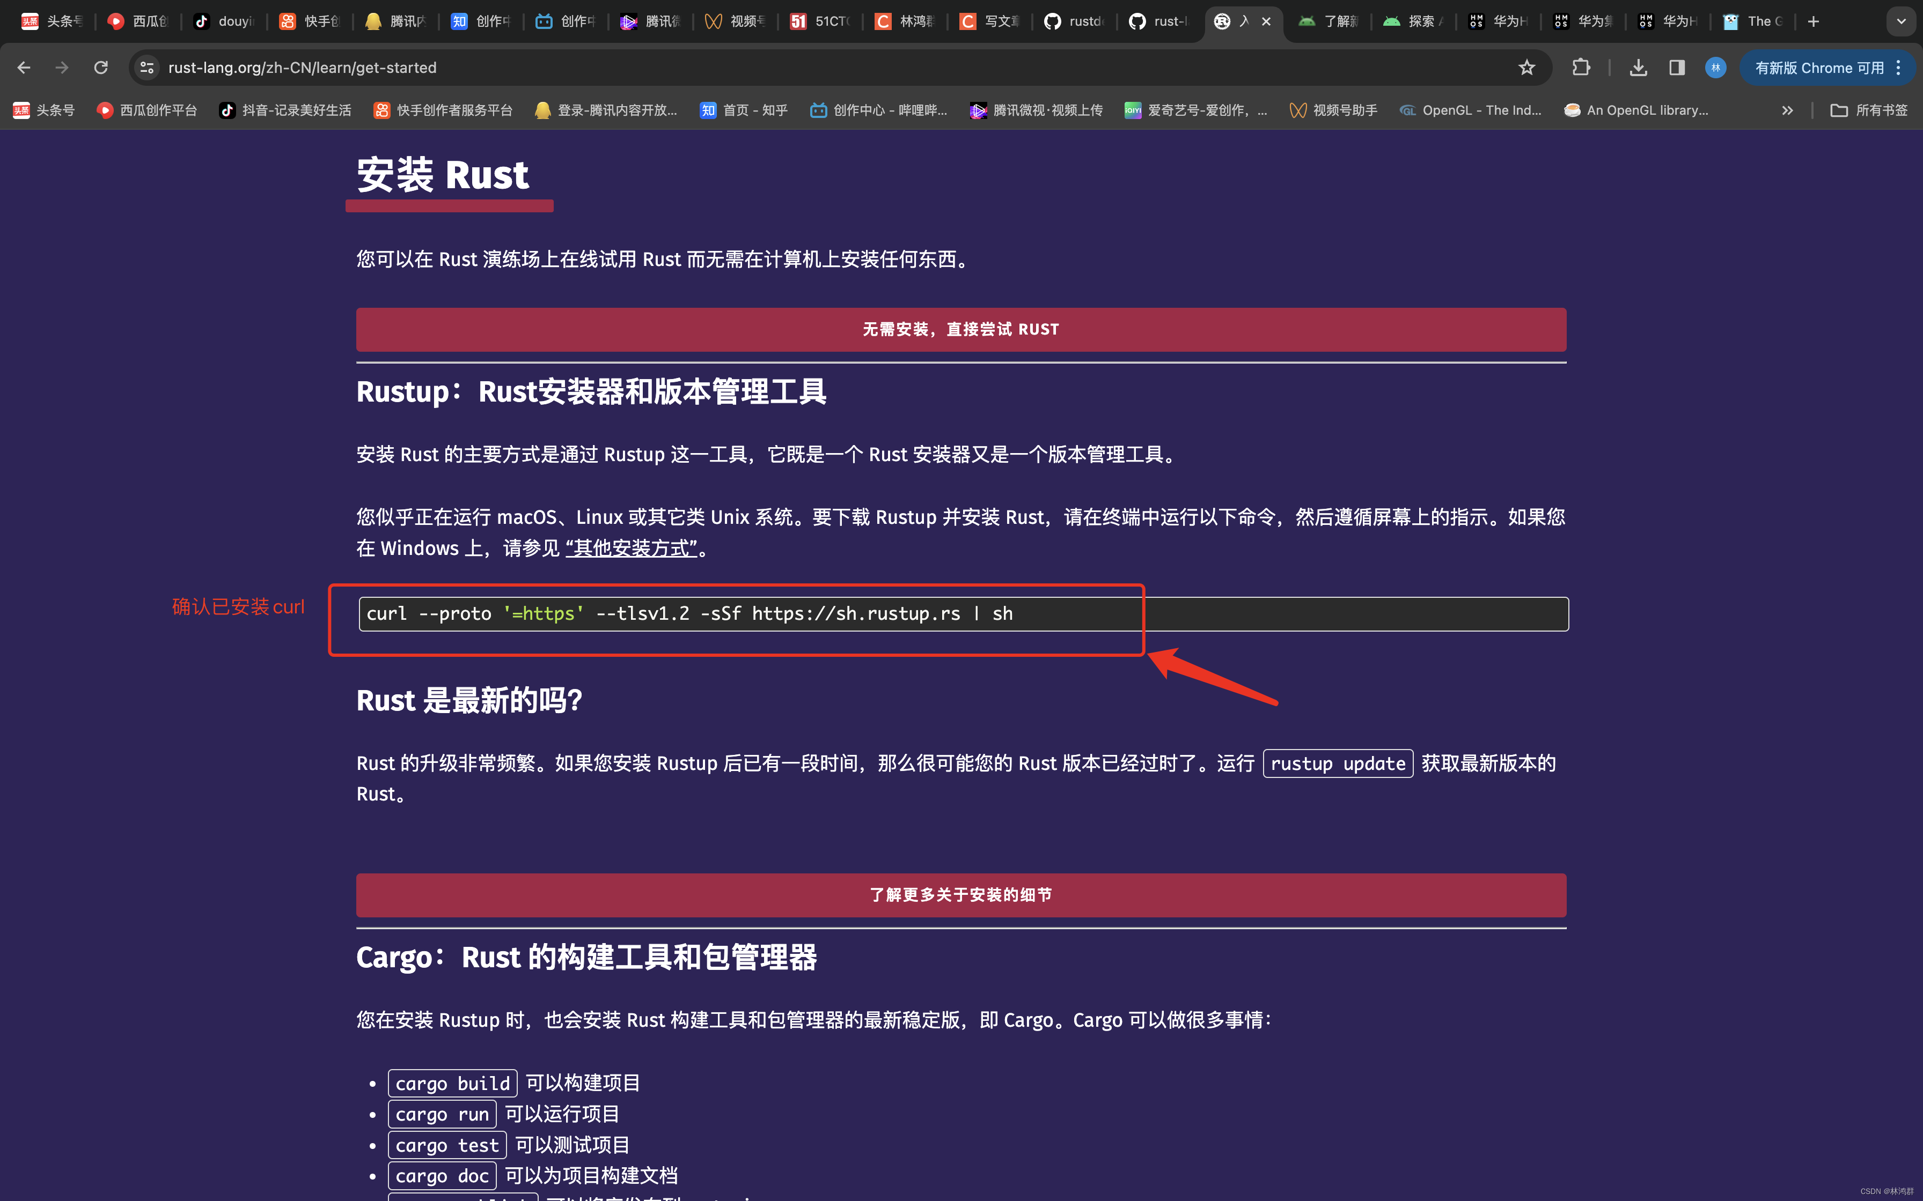Click the 安装 Rust page heading
The image size is (1923, 1201).
click(x=443, y=175)
